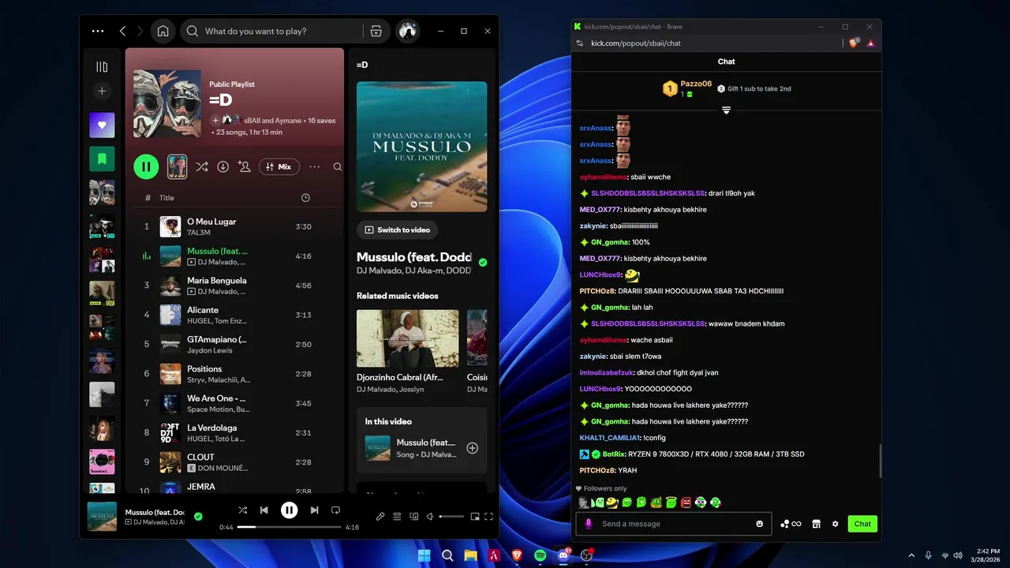
Task: Pause playlist with big green button
Action: [x=146, y=166]
